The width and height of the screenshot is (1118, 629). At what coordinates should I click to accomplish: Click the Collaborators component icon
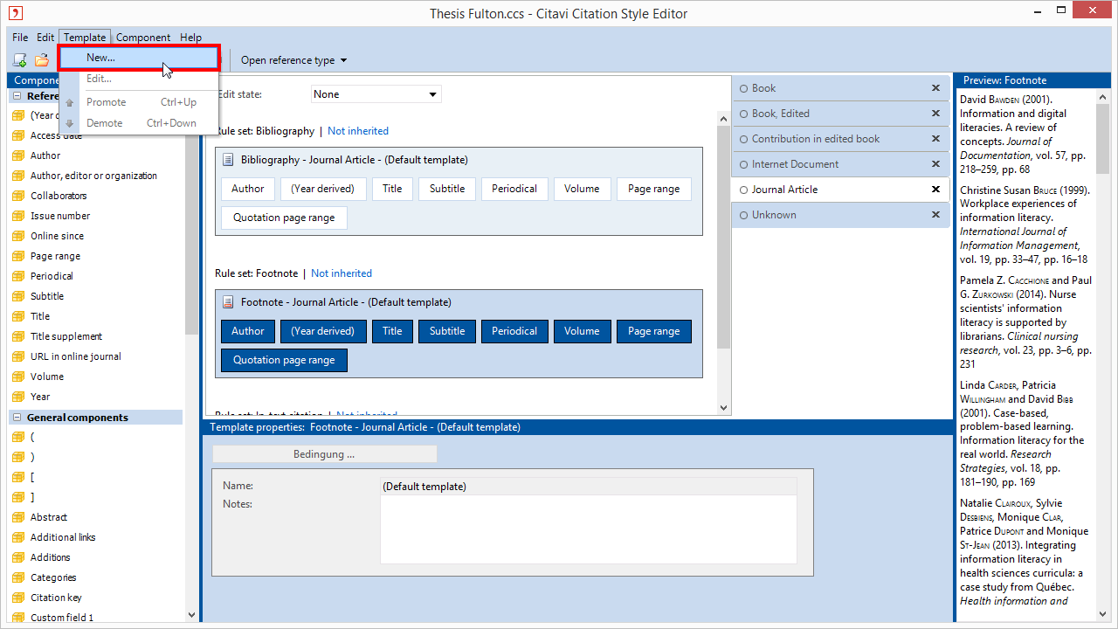point(18,196)
